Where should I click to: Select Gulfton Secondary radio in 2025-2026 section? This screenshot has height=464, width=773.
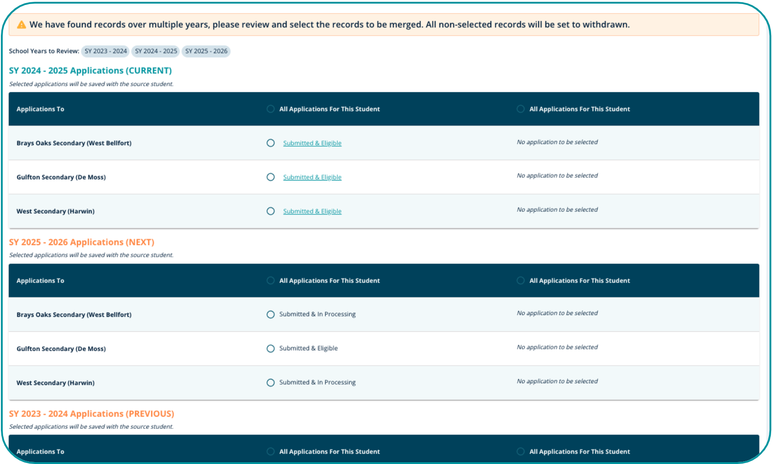coord(270,348)
